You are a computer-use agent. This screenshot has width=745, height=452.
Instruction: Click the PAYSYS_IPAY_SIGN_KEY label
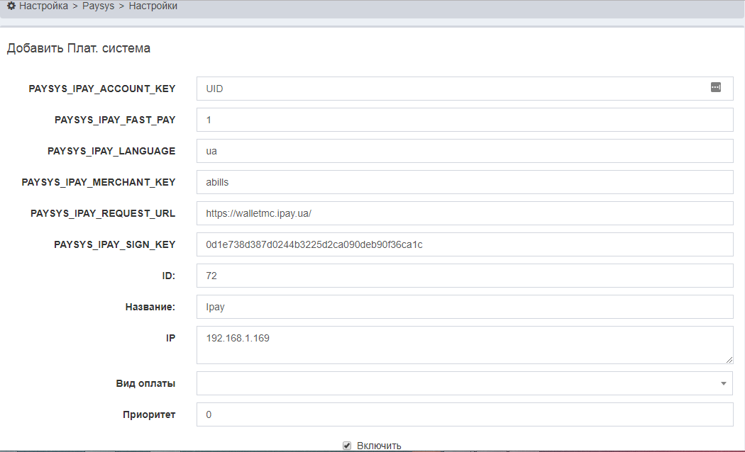point(114,244)
